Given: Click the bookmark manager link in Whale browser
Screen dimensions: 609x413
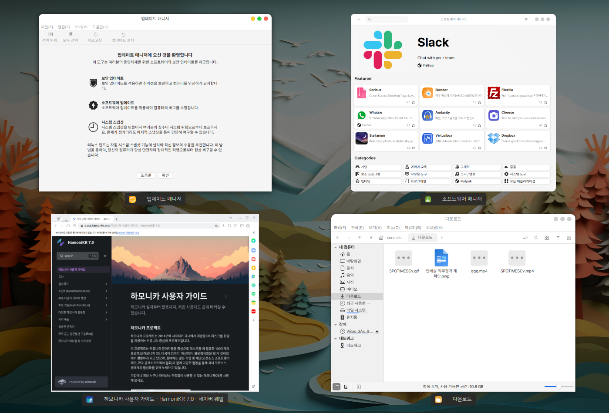Looking at the screenshot, I should point(128,233).
